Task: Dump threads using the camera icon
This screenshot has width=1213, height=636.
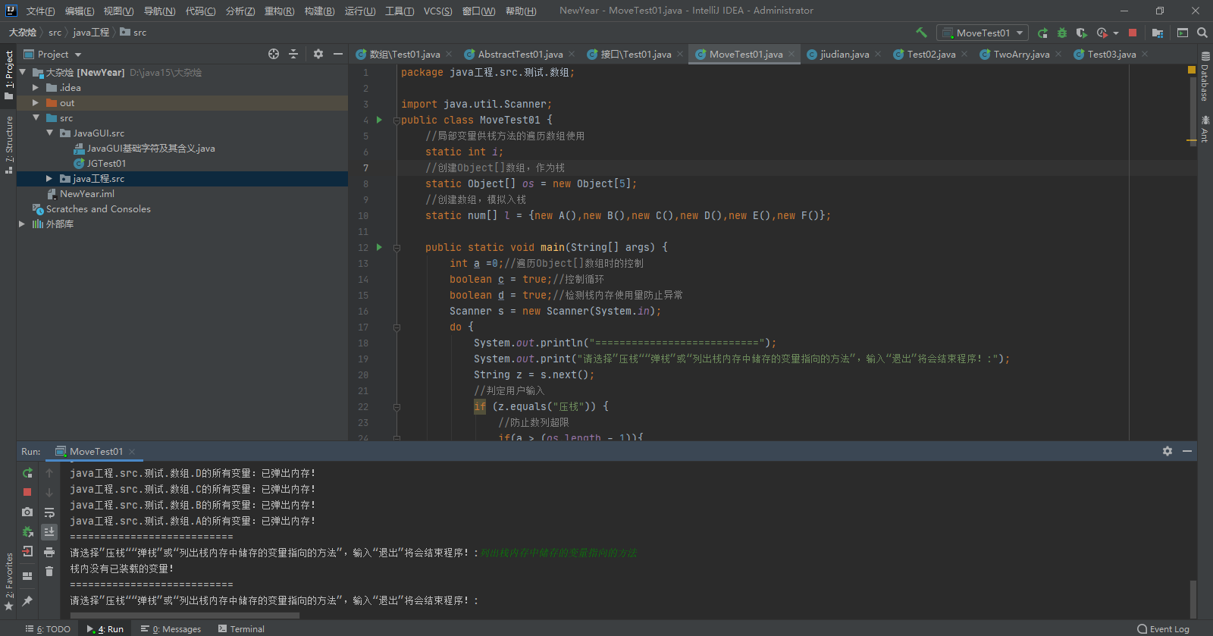Action: tap(27, 512)
